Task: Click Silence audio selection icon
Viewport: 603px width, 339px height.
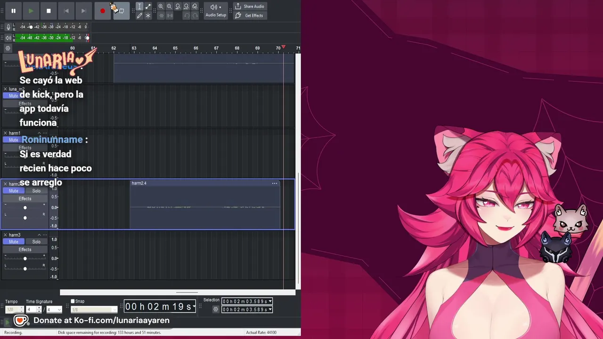Action: [x=169, y=16]
